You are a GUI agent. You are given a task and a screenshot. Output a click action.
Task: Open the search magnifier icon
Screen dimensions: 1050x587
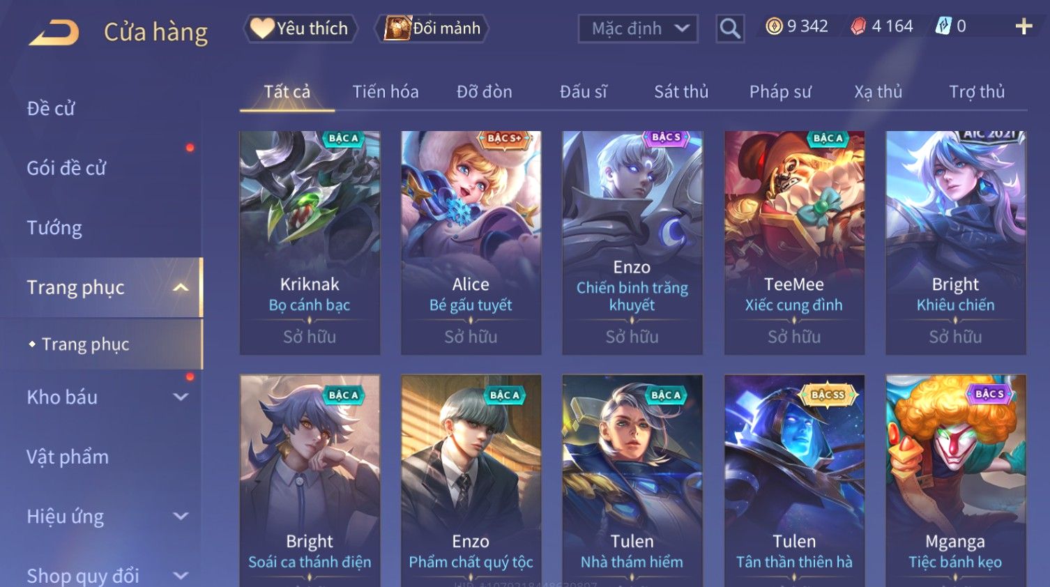[730, 29]
